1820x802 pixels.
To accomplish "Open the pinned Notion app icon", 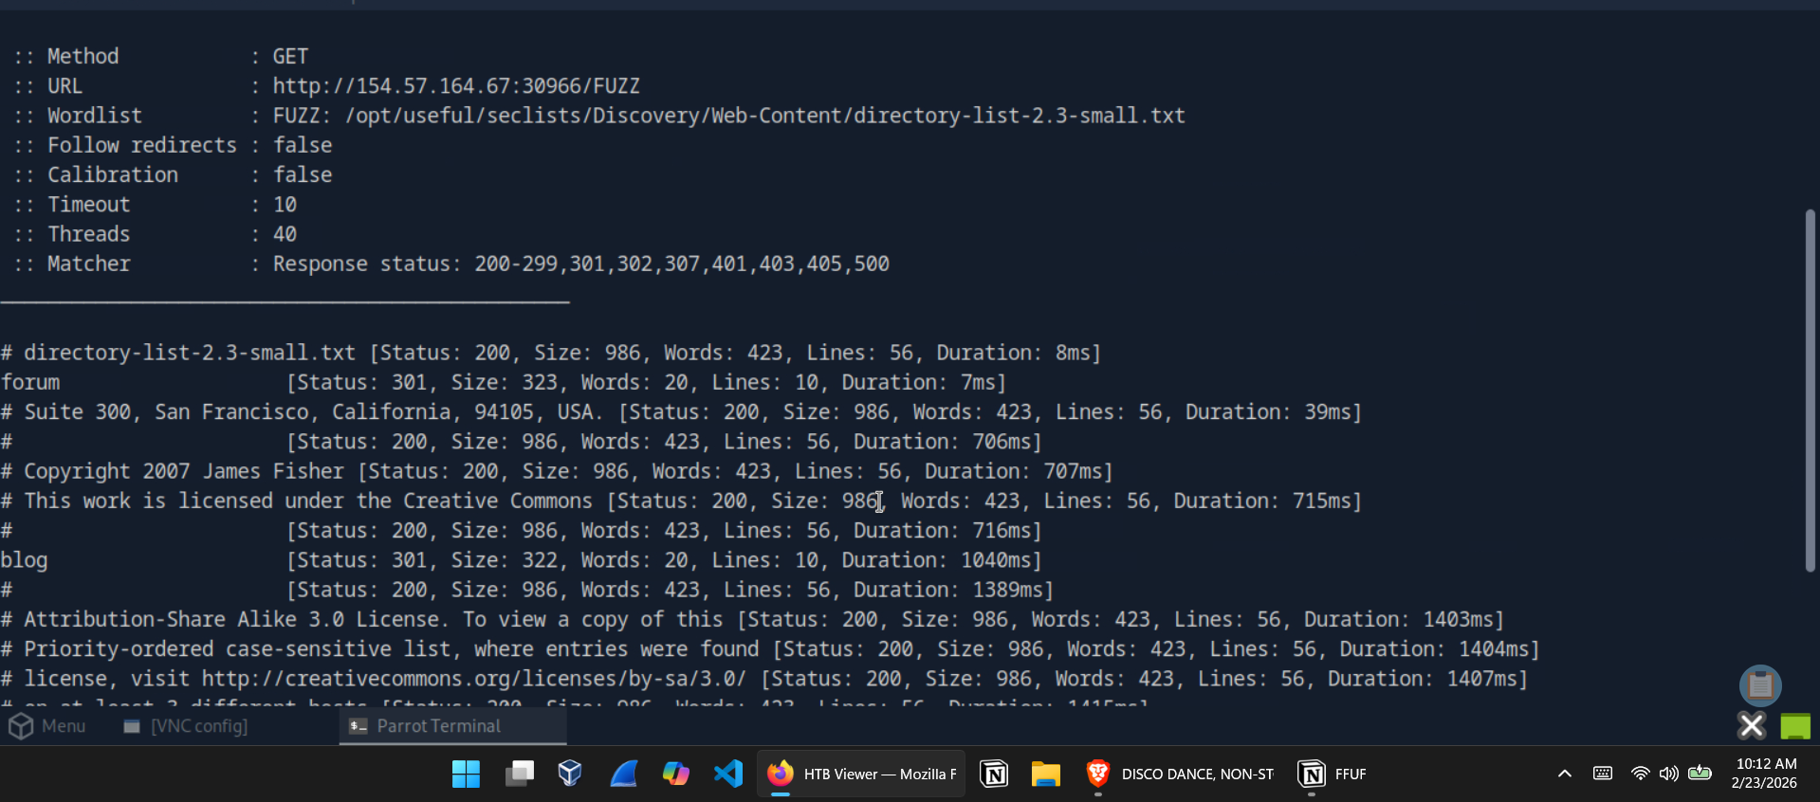I will tap(994, 774).
